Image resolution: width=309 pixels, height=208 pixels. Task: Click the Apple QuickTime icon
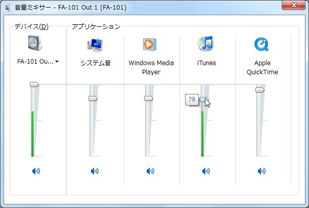(x=261, y=44)
